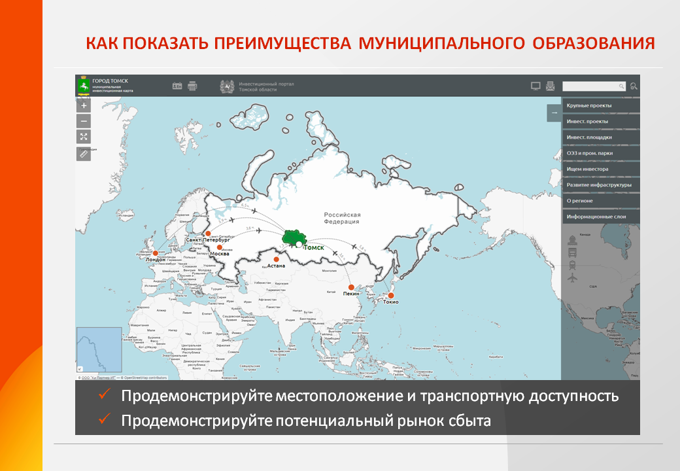Image resolution: width=680 pixels, height=471 pixels.
Task: Click the Токио city label
Action: tap(391, 302)
